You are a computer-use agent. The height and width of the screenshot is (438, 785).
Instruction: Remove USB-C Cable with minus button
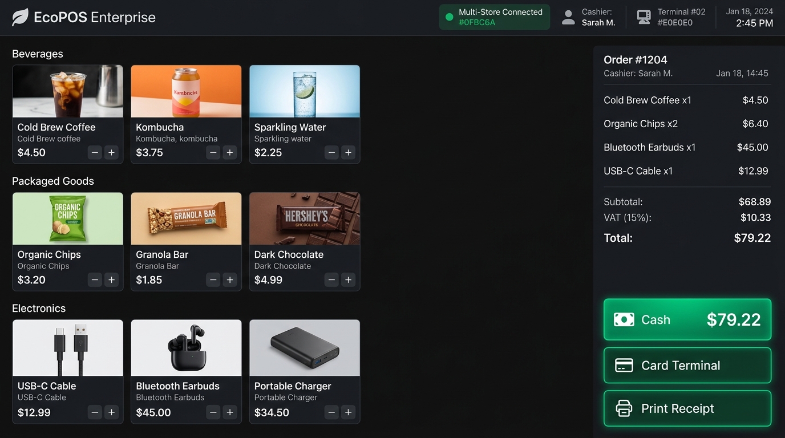click(95, 412)
